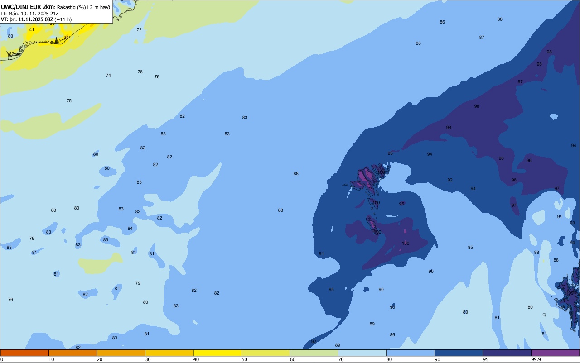
Task: Click the 0–10 dark orange legend swatch
Action: pyautogui.click(x=24, y=353)
